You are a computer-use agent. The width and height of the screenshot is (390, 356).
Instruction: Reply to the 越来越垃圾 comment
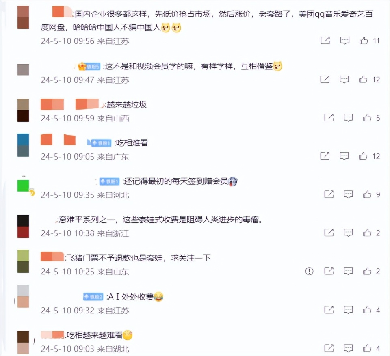(x=348, y=118)
